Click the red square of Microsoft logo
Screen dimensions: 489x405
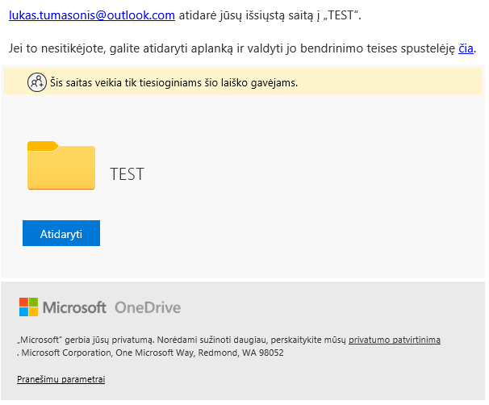[23, 303]
